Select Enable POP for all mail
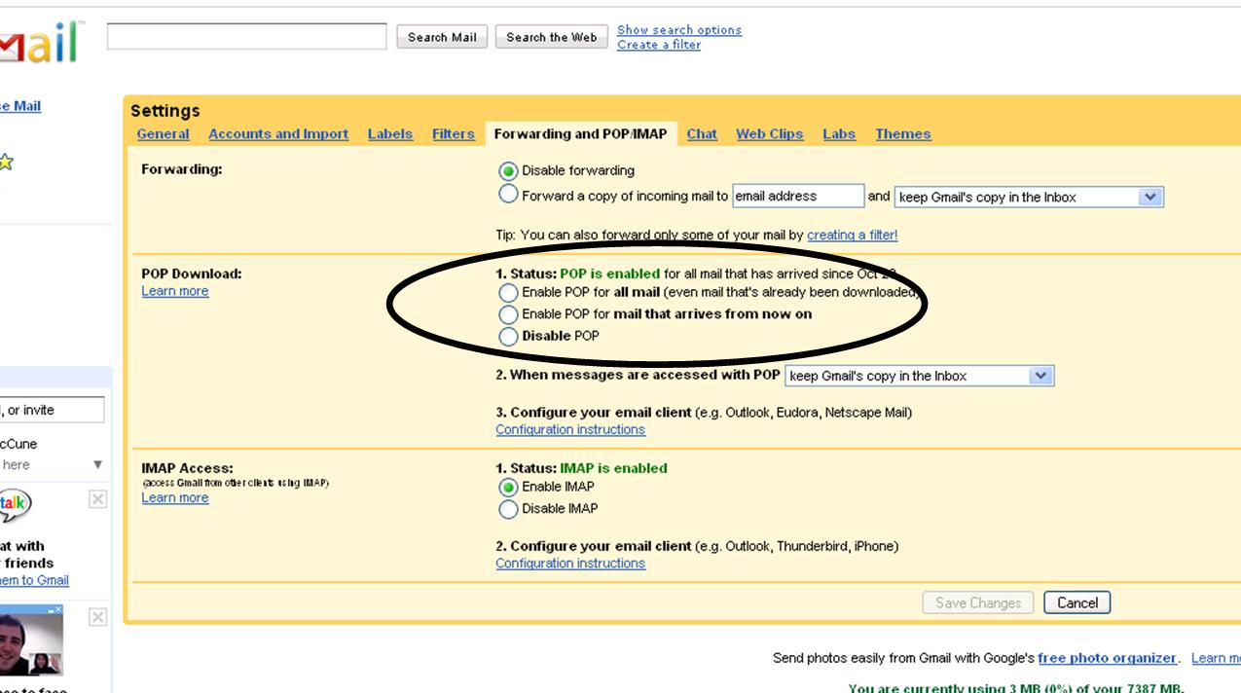1241x693 pixels. pos(508,292)
